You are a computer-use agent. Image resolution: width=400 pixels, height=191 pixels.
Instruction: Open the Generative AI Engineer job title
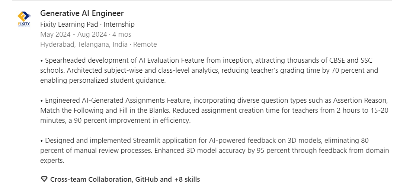click(x=82, y=13)
